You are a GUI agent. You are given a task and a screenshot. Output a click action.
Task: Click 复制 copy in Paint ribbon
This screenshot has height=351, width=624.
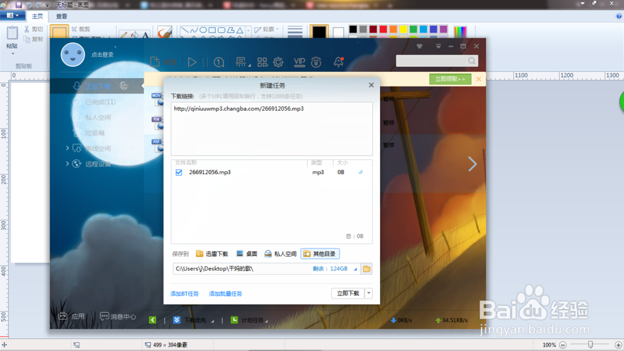34,39
